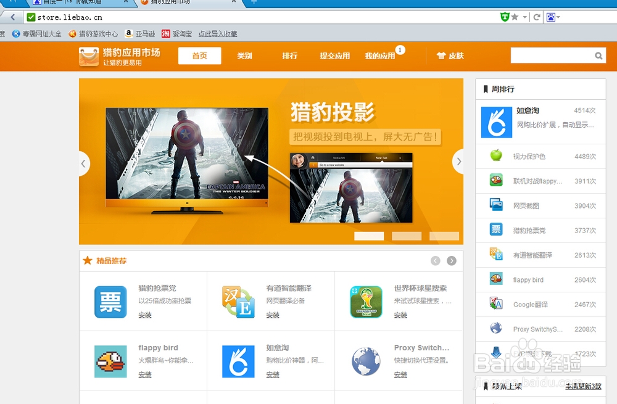
Task: Select 提交应用 navigation tab
Action: (x=335, y=56)
